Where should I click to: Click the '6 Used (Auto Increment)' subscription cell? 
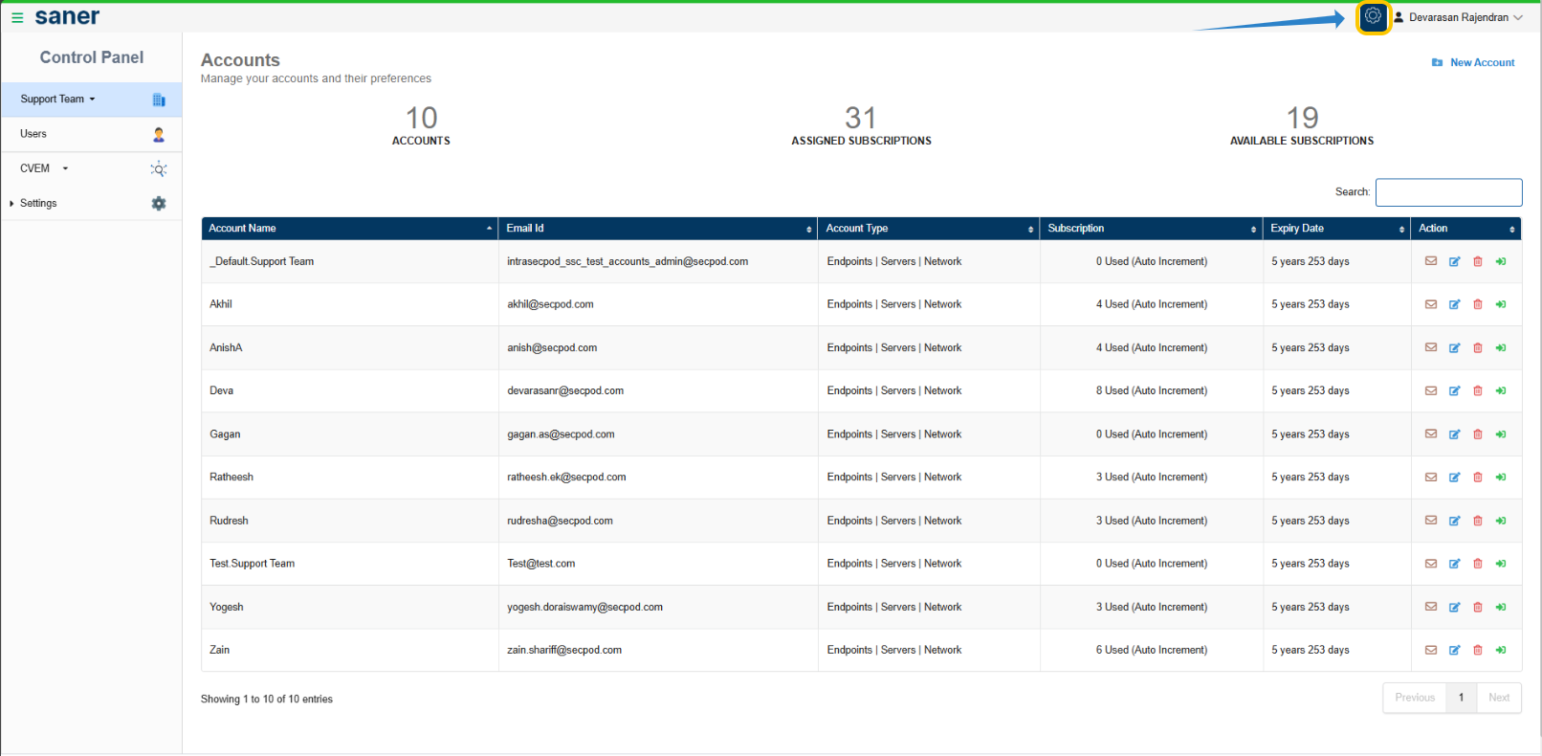1152,650
